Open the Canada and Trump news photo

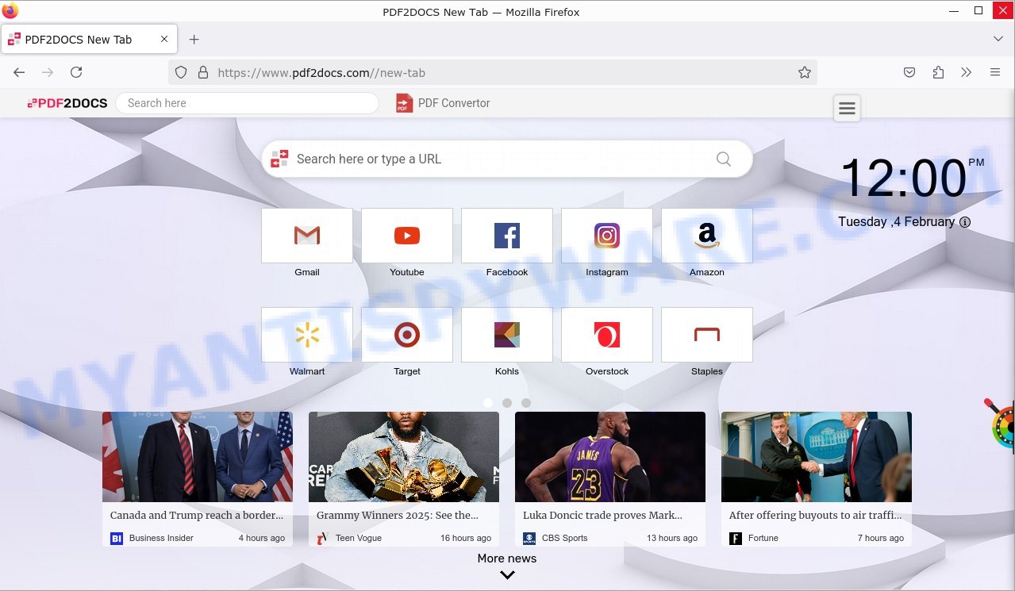point(198,457)
